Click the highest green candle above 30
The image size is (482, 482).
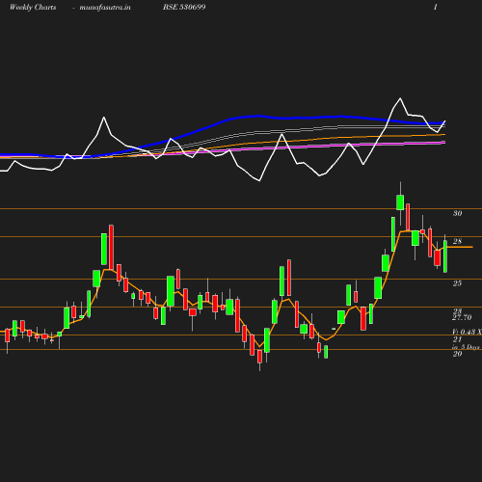tap(400, 202)
